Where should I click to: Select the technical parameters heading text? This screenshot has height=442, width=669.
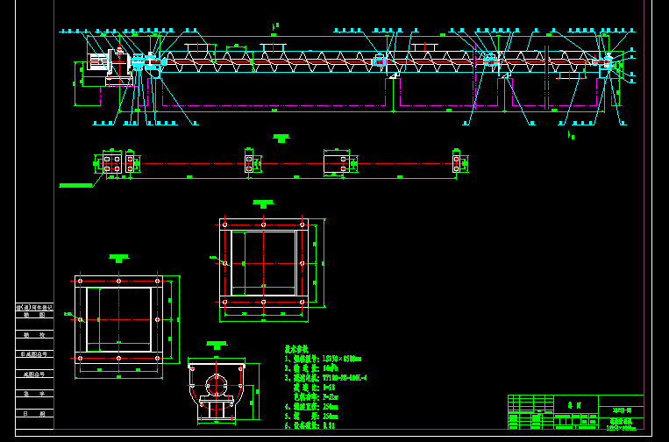pyautogui.click(x=298, y=349)
